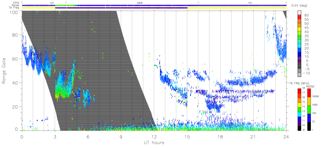322x148 pixels.
Task: Click the 'NOISE' legend title
Action: [311, 86]
